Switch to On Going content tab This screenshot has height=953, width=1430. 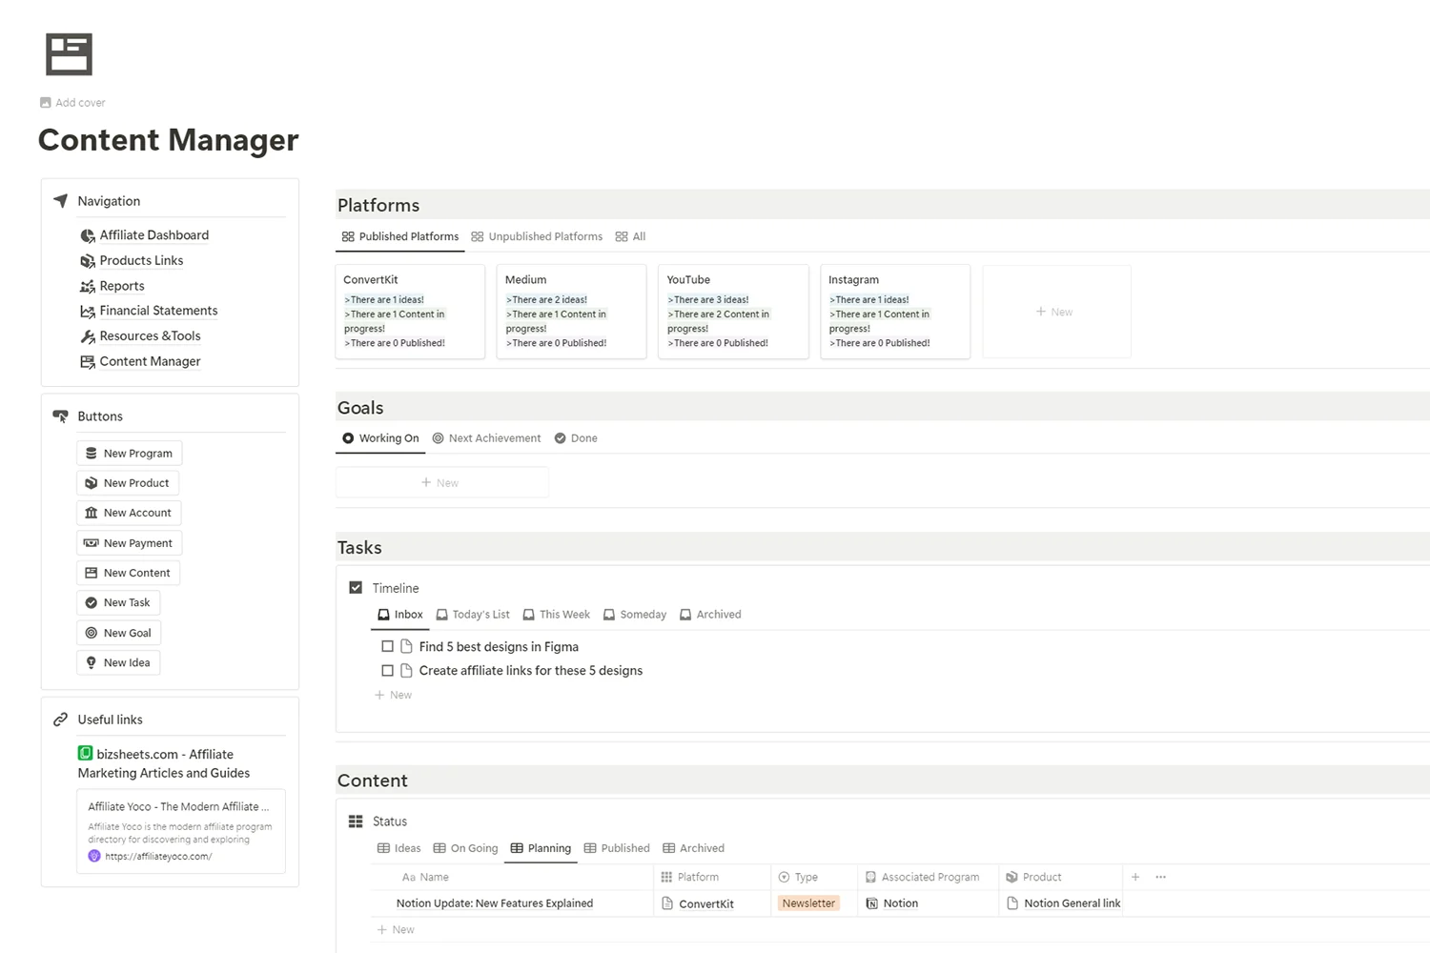coord(465,848)
